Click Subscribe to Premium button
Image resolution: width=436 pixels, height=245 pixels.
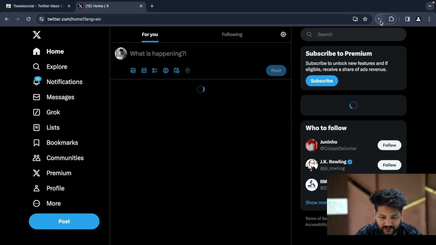pos(322,81)
